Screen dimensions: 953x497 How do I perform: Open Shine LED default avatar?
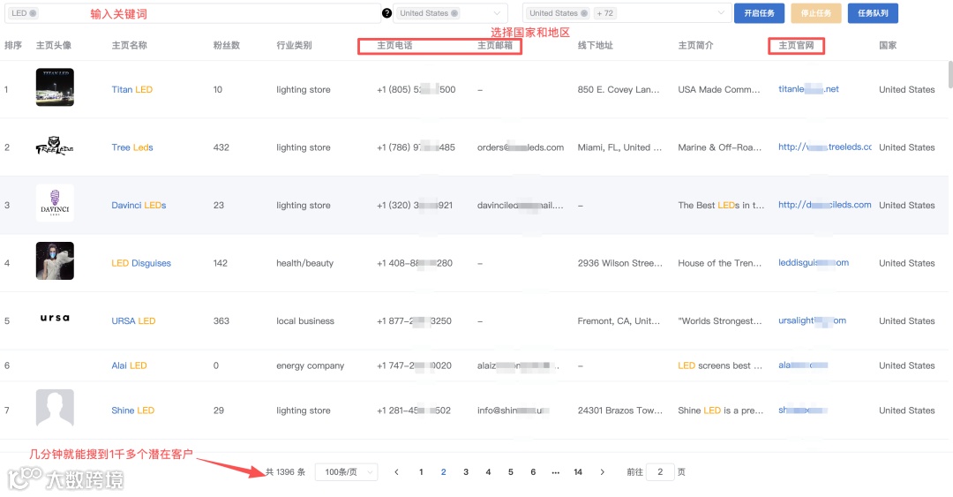click(x=55, y=408)
